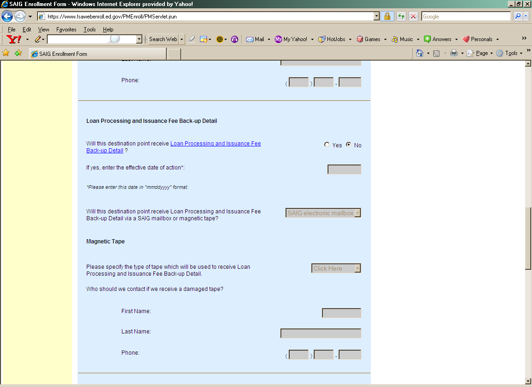Open the SAIG electronic mailbox dropdown
This screenshot has width=532, height=387.
click(323, 213)
